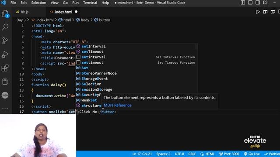Change CRLF end of line sequence
Screen dimensions: 280x157
point(192,154)
